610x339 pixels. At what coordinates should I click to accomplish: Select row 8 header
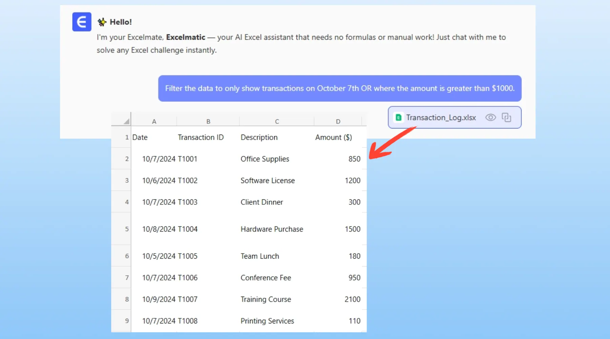pos(127,299)
